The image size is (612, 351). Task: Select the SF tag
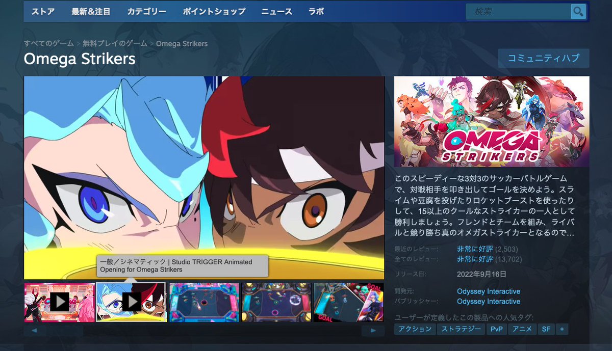click(546, 329)
